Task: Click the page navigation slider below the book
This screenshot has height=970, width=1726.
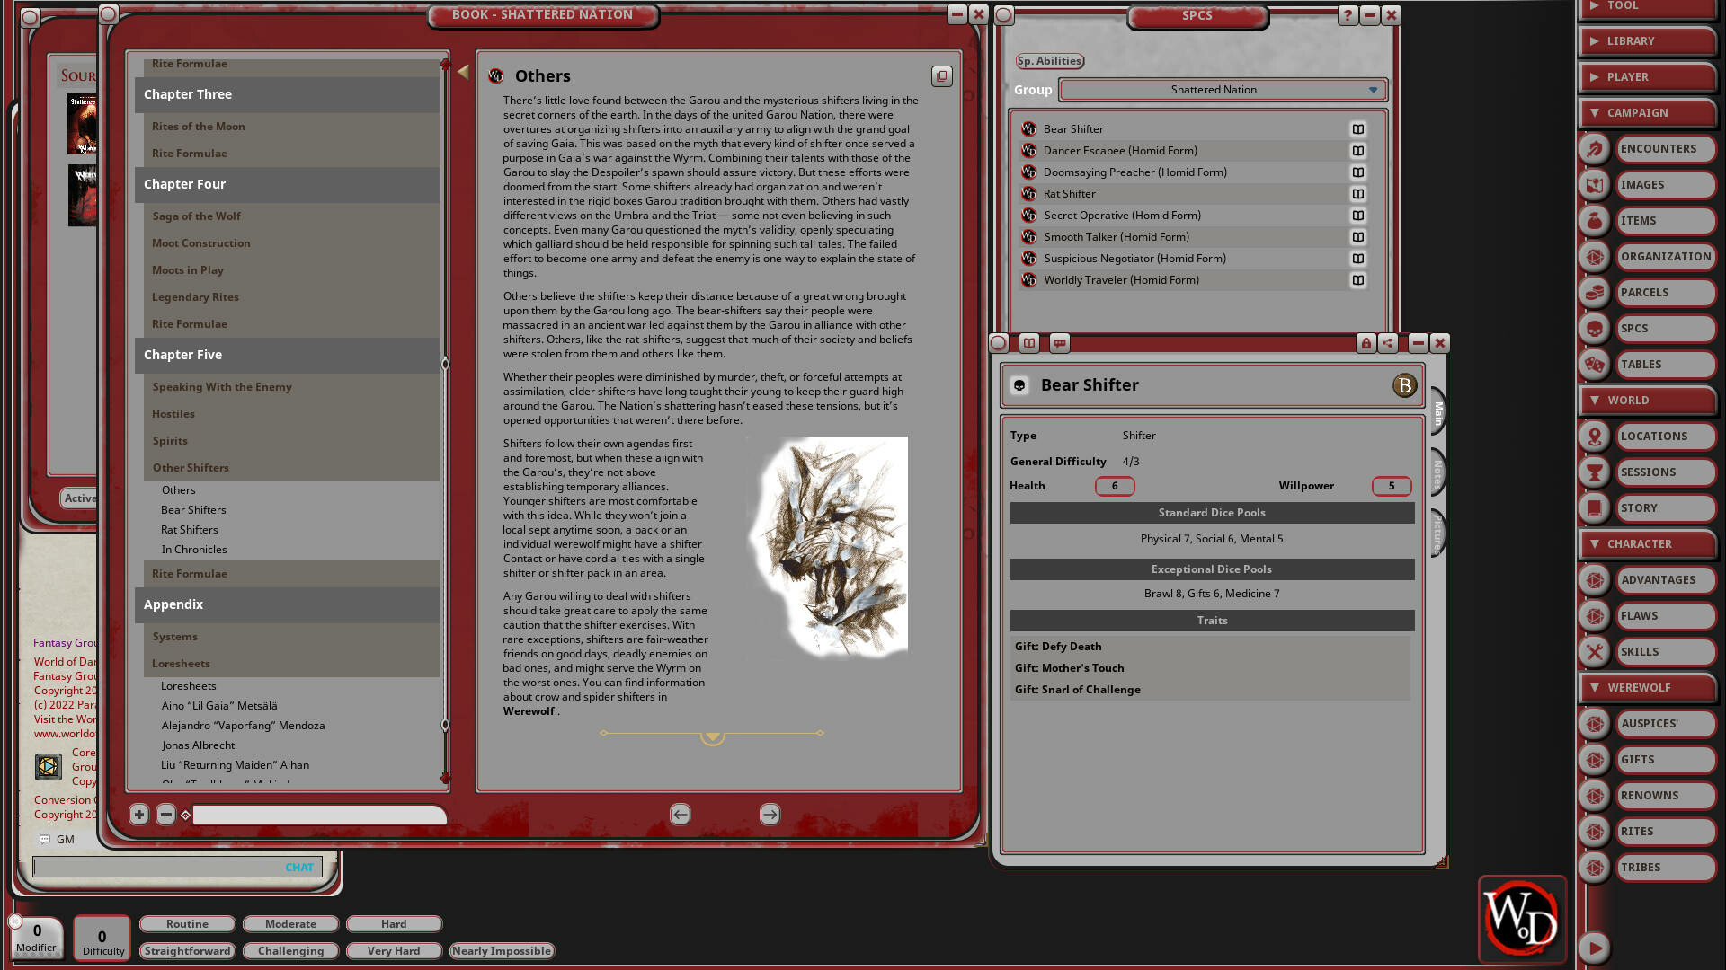Action: coord(318,815)
